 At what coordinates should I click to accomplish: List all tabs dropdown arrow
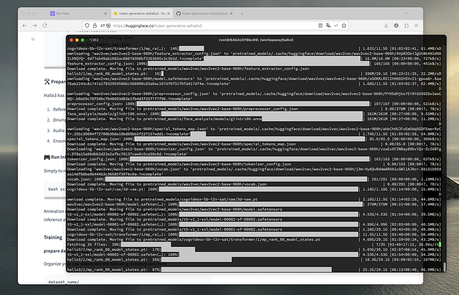pyautogui.click(x=406, y=14)
